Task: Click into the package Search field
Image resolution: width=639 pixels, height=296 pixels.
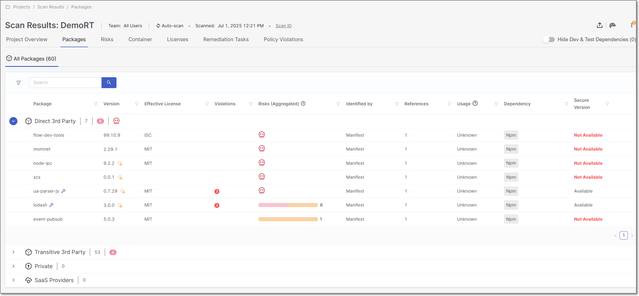Action: tap(65, 82)
